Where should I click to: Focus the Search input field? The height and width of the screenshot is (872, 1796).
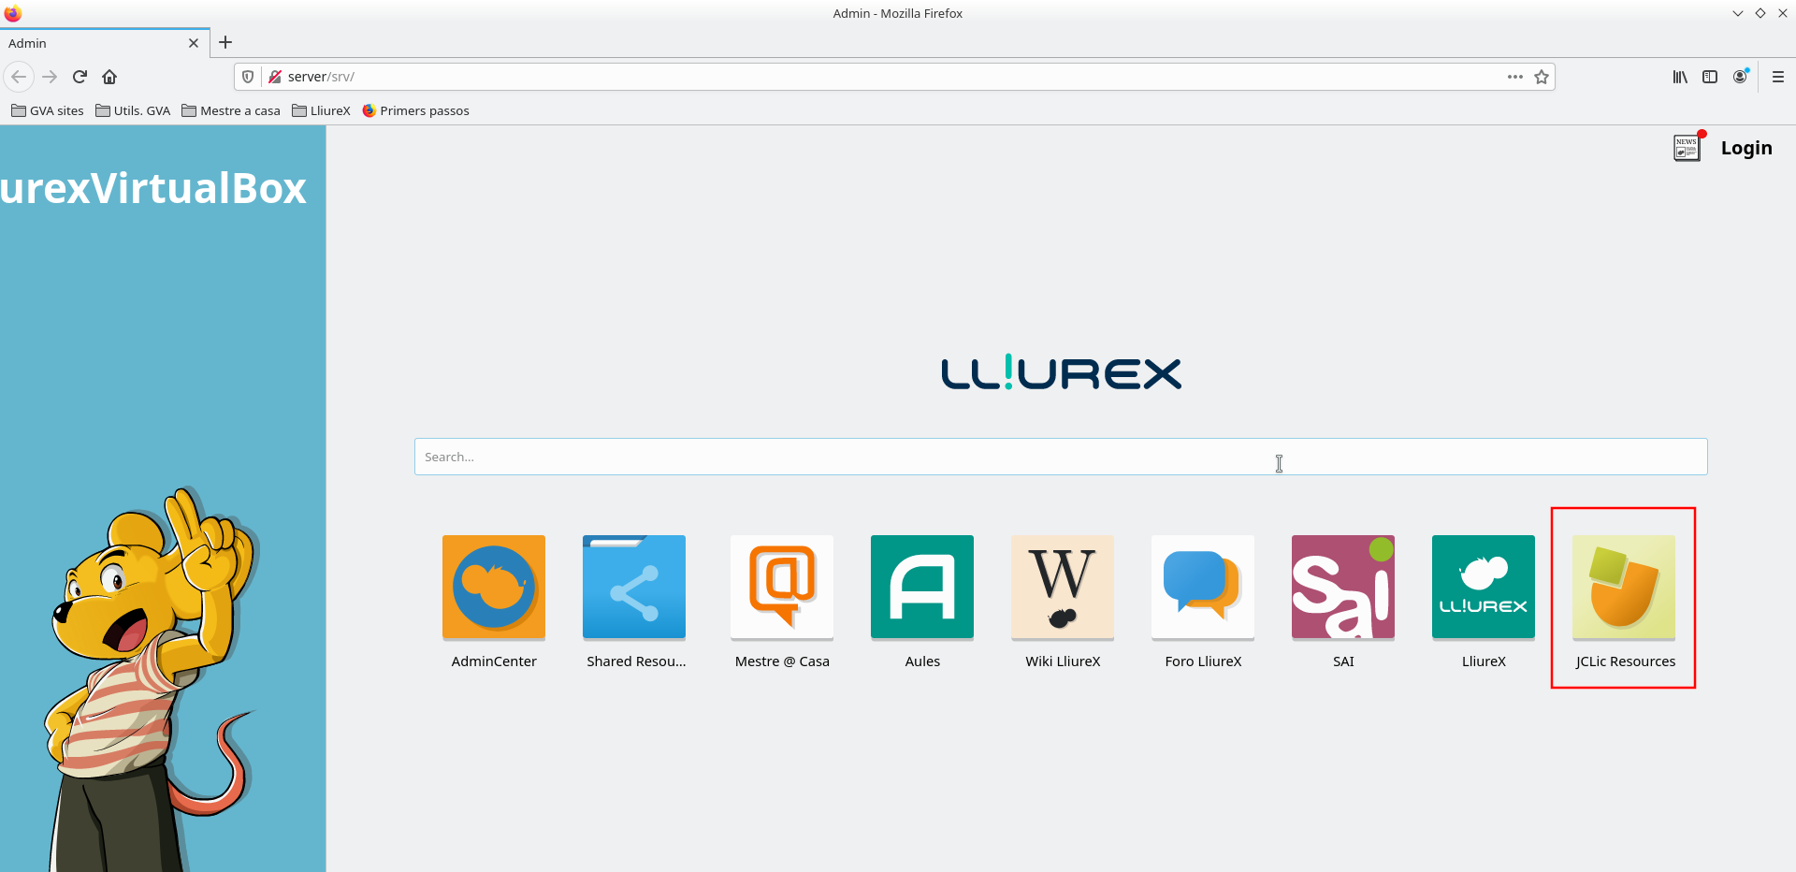1060,457
